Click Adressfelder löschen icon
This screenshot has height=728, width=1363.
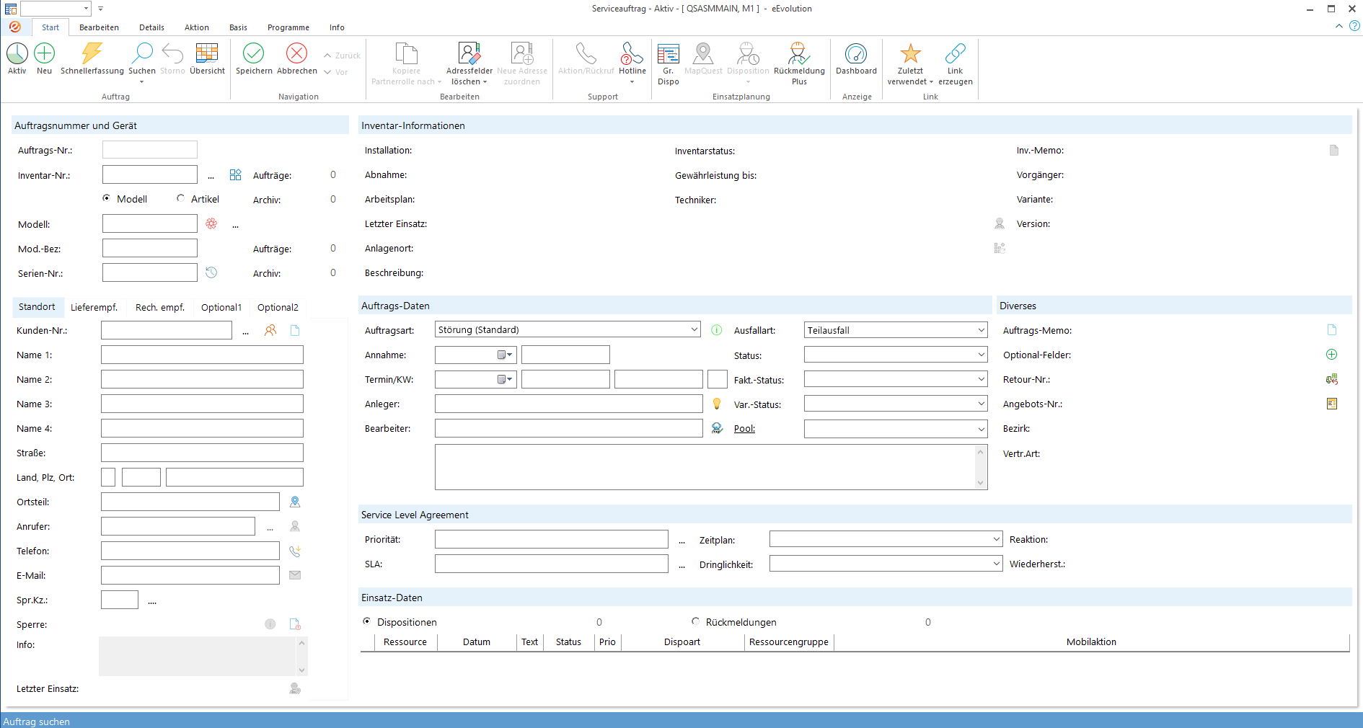tap(469, 53)
